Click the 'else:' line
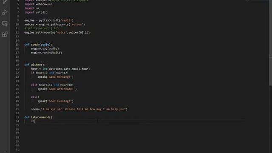The height and width of the screenshot is (153, 272). click(35, 97)
